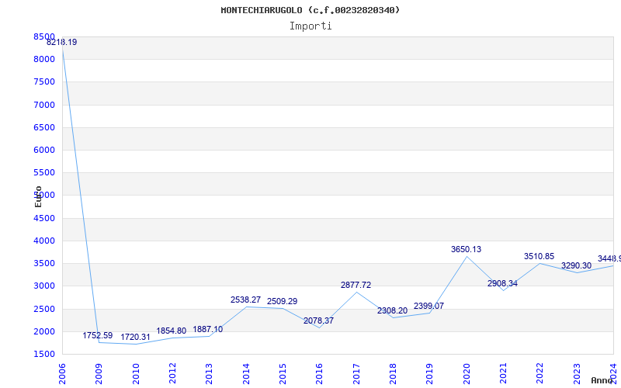Click the y-axis value 6500
The height and width of the screenshot is (388, 621).
pos(44,127)
